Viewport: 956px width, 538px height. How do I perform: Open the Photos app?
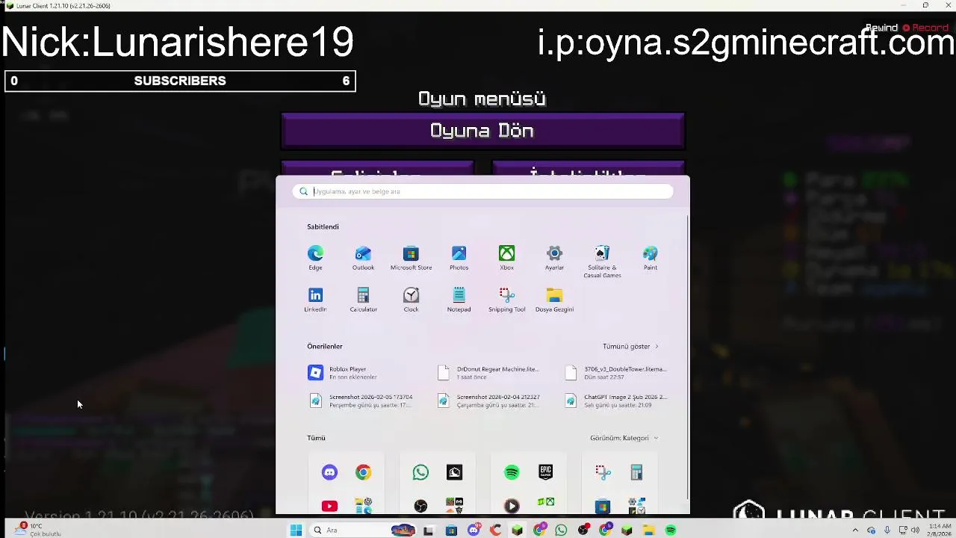pyautogui.click(x=459, y=258)
